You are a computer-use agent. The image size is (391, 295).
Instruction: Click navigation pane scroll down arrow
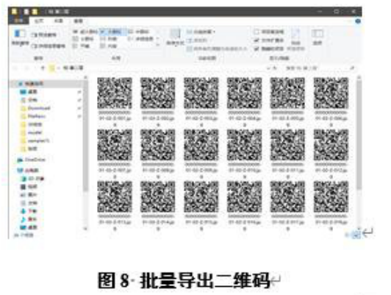coord(85,228)
